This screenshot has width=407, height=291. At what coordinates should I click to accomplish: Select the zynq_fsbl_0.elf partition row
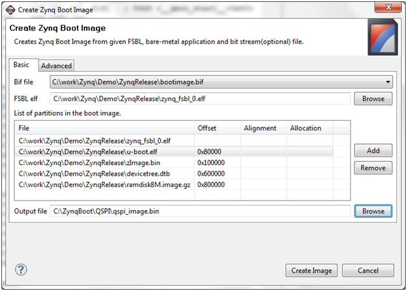coord(174,141)
